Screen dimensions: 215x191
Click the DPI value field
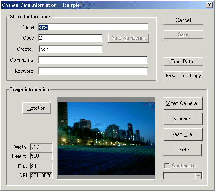tap(41, 176)
